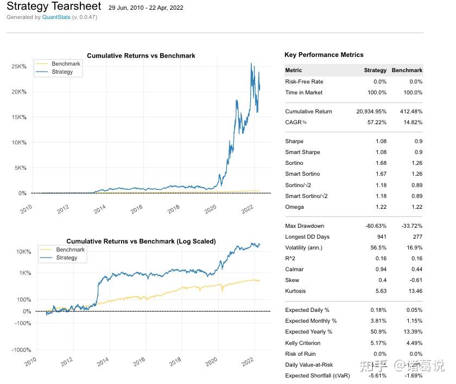
Task: Click the 25K% y-axis label on top chart
Action: click(x=19, y=66)
